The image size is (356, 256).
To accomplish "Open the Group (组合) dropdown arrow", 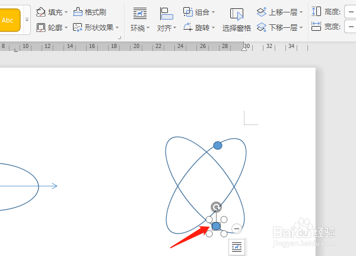I will [213, 12].
